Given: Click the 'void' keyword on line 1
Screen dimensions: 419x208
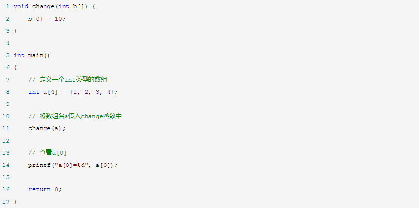Looking at the screenshot, I should click(21, 6).
